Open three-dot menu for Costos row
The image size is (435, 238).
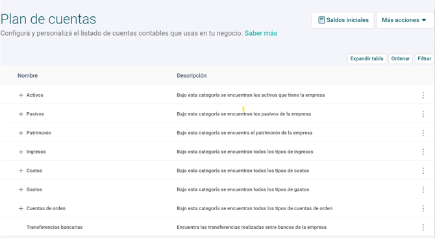click(x=423, y=171)
